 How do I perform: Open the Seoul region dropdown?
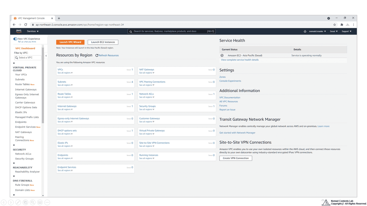(x=333, y=31)
